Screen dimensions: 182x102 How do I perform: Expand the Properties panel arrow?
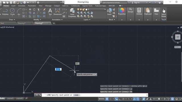pyautogui.click(x=122, y=20)
